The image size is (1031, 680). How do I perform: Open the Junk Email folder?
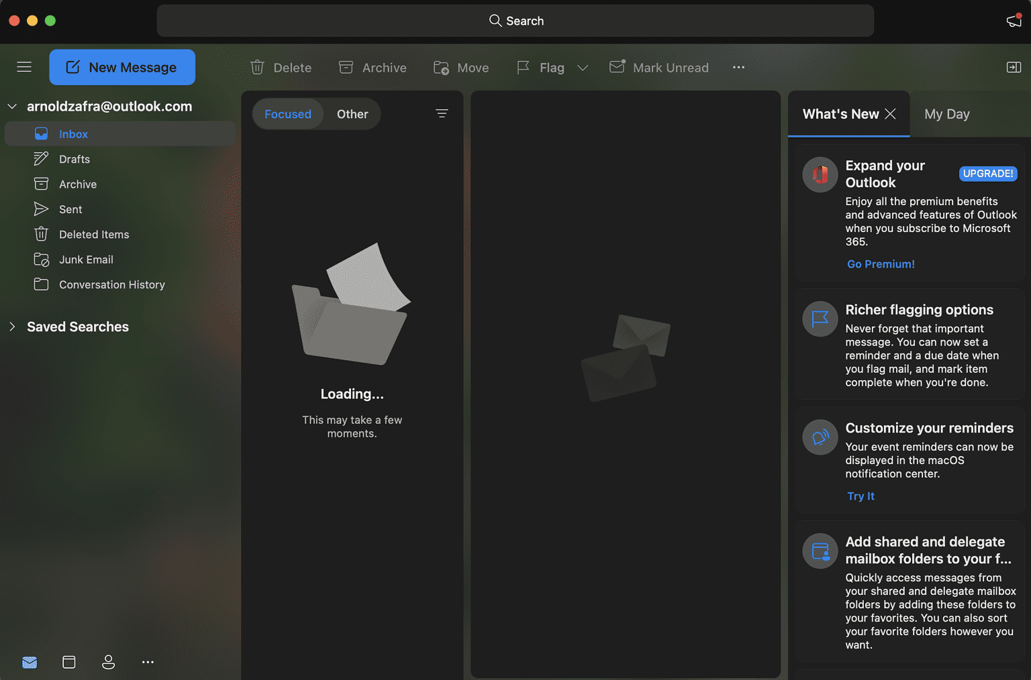[86, 260]
